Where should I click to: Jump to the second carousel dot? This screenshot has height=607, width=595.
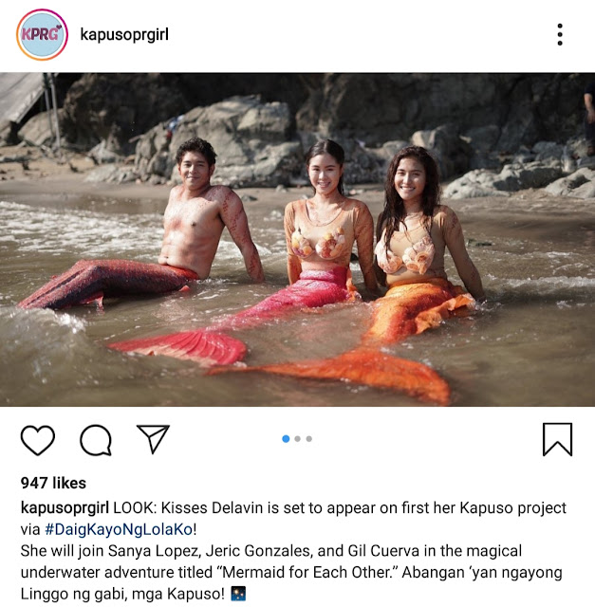tap(298, 438)
